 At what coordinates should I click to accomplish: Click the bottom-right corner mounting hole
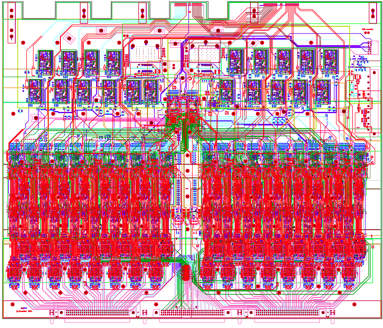click(x=355, y=305)
